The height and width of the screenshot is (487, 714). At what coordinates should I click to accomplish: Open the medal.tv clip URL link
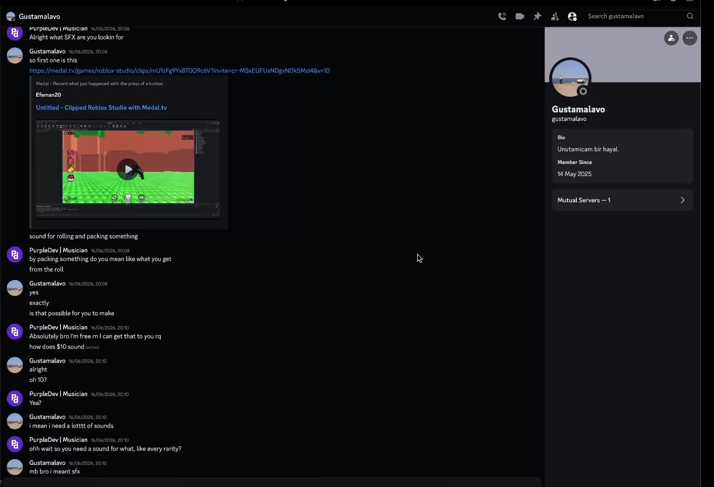[180, 70]
